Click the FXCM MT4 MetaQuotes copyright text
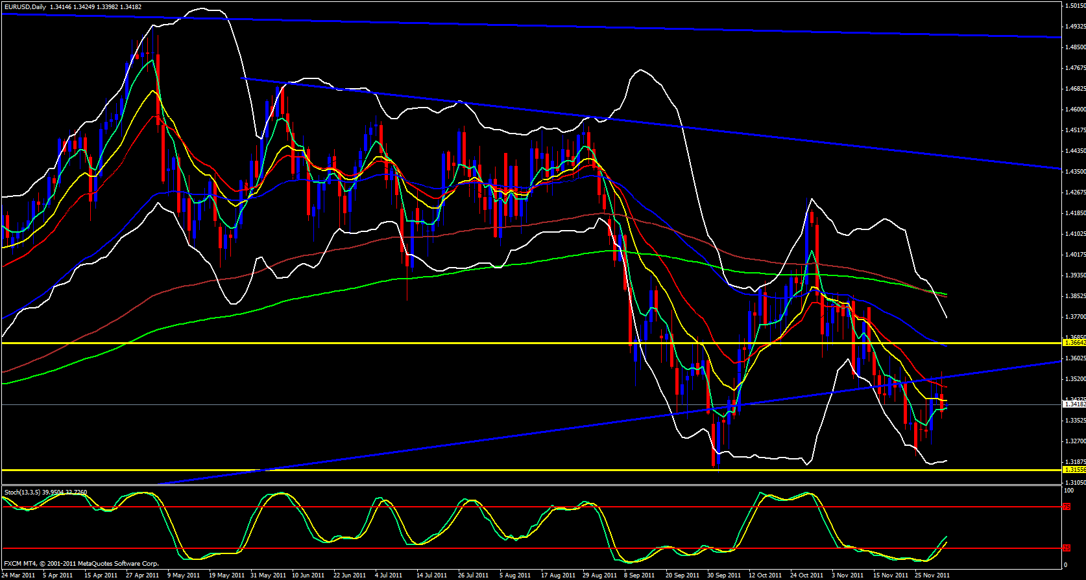Image resolution: width=1086 pixels, height=580 pixels. click(81, 564)
